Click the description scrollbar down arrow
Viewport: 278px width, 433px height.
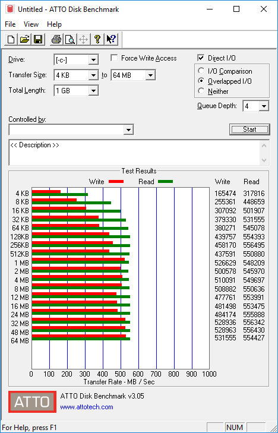(264, 160)
